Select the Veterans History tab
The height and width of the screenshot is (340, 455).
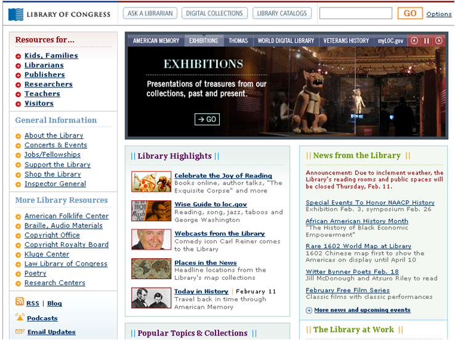346,41
